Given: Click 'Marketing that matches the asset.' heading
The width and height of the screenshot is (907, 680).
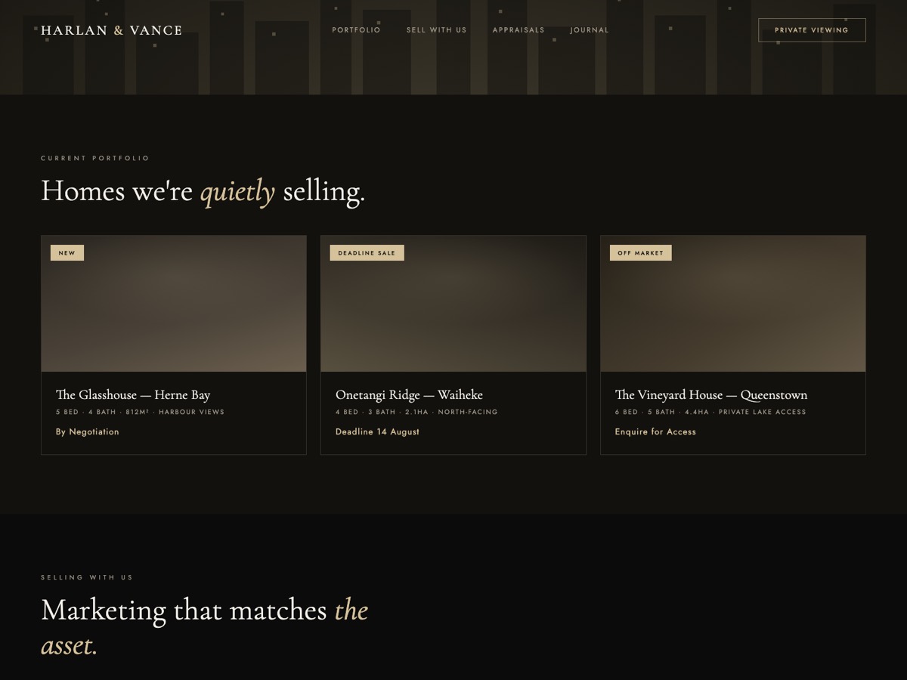Looking at the screenshot, I should [x=205, y=627].
